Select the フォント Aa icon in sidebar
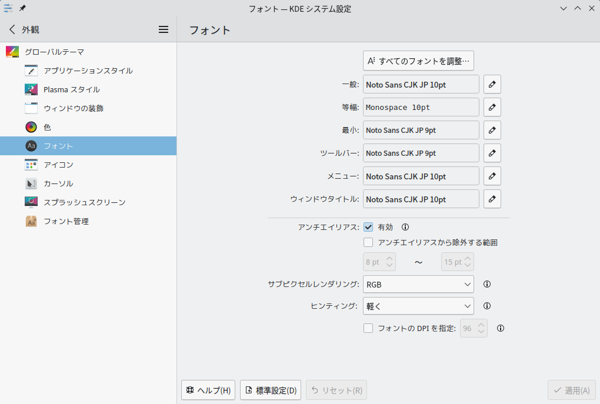600x404 pixels. coord(31,146)
